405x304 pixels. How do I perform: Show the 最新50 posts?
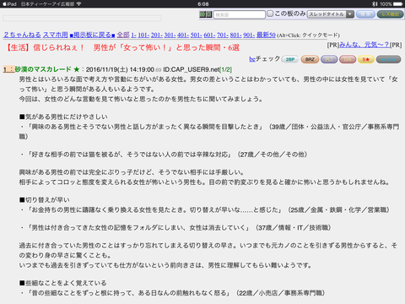(266, 35)
